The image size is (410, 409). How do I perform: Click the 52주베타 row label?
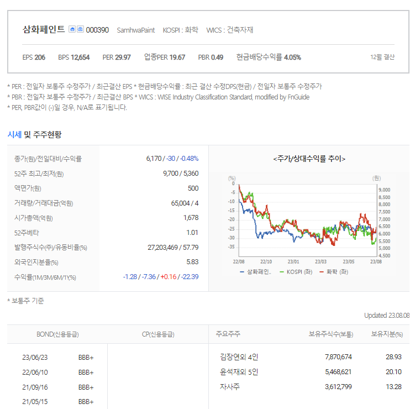tap(27, 233)
